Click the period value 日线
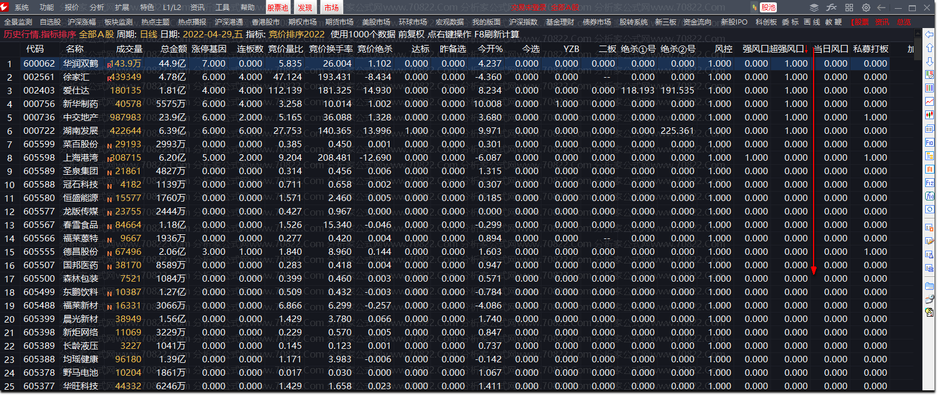Image resolution: width=938 pixels, height=395 pixels. pyautogui.click(x=148, y=35)
